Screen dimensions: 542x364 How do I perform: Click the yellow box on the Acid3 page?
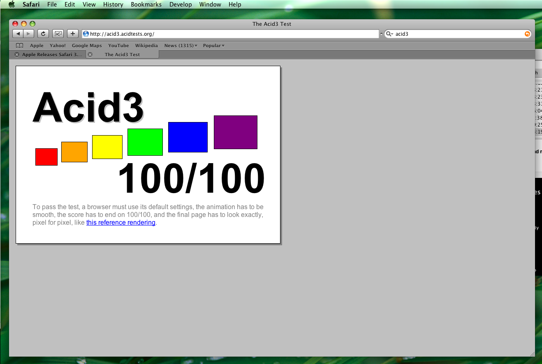tap(107, 147)
